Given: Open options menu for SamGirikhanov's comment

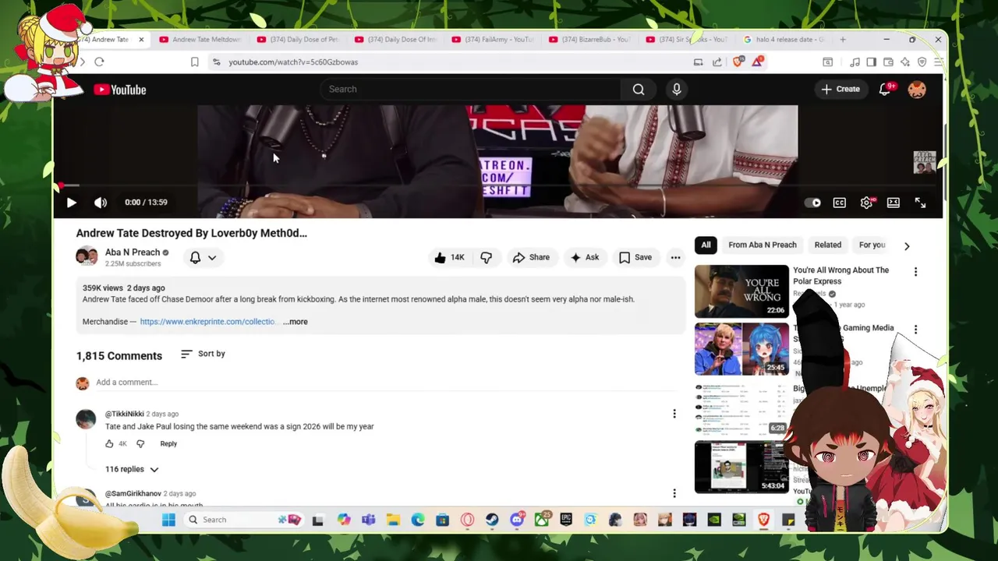Looking at the screenshot, I should pos(674,493).
